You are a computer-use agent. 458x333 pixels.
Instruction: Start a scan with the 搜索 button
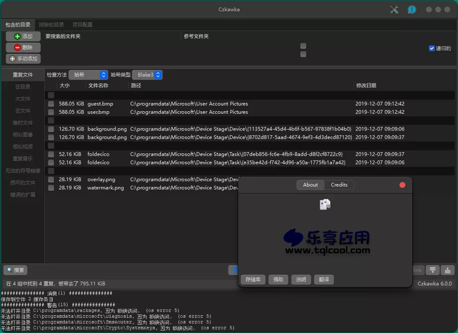15,270
